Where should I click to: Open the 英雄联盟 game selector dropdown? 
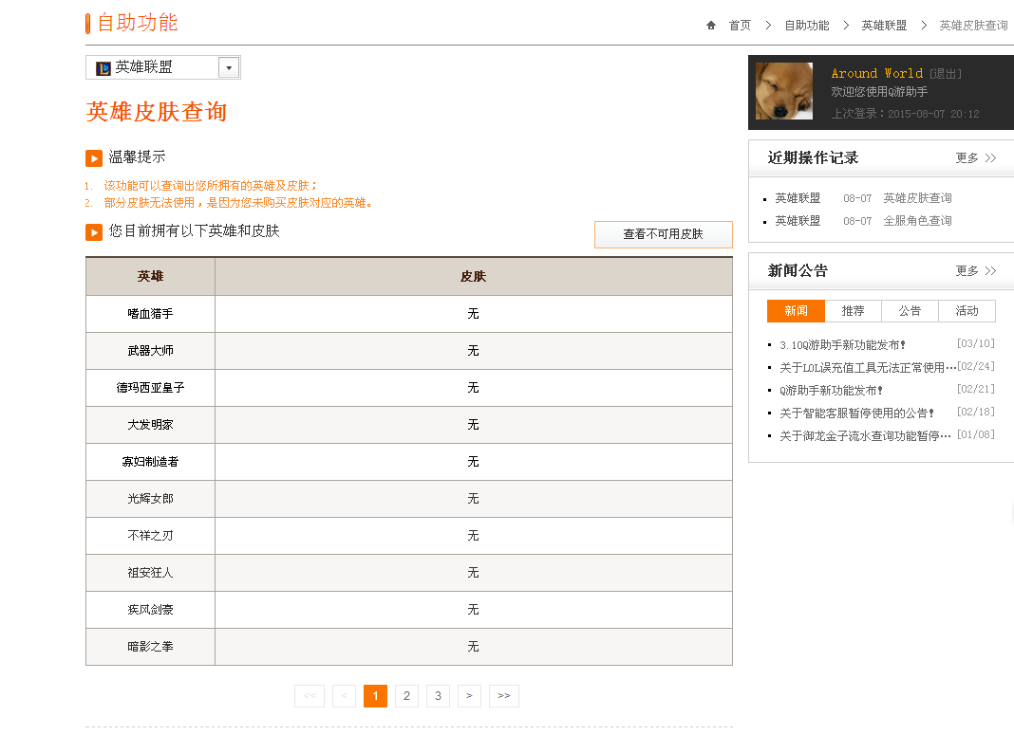[x=163, y=67]
